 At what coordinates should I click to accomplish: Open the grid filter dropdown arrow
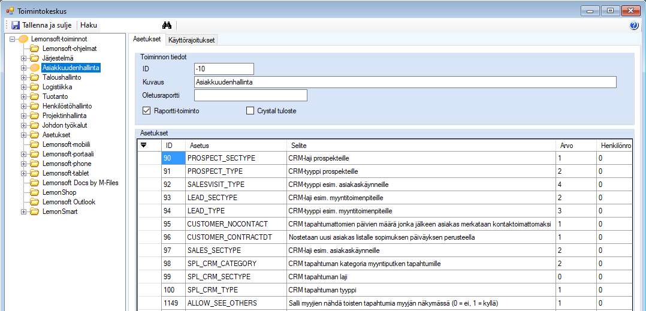click(144, 145)
